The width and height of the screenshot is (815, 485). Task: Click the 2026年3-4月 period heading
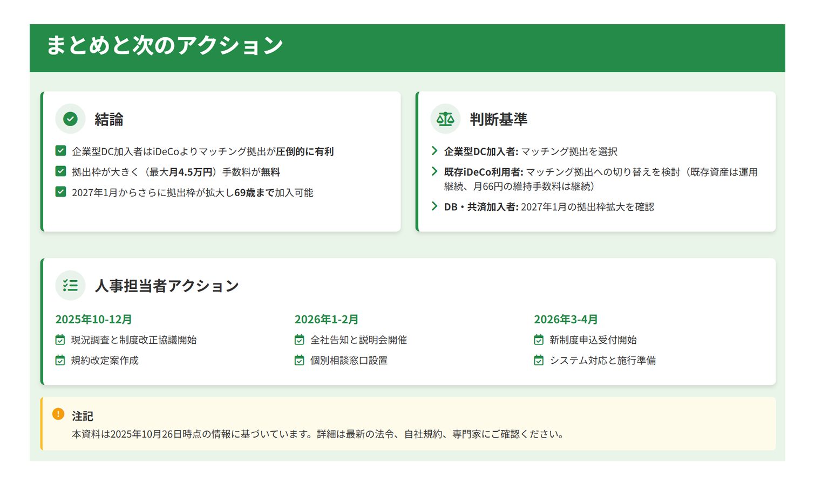(x=565, y=320)
